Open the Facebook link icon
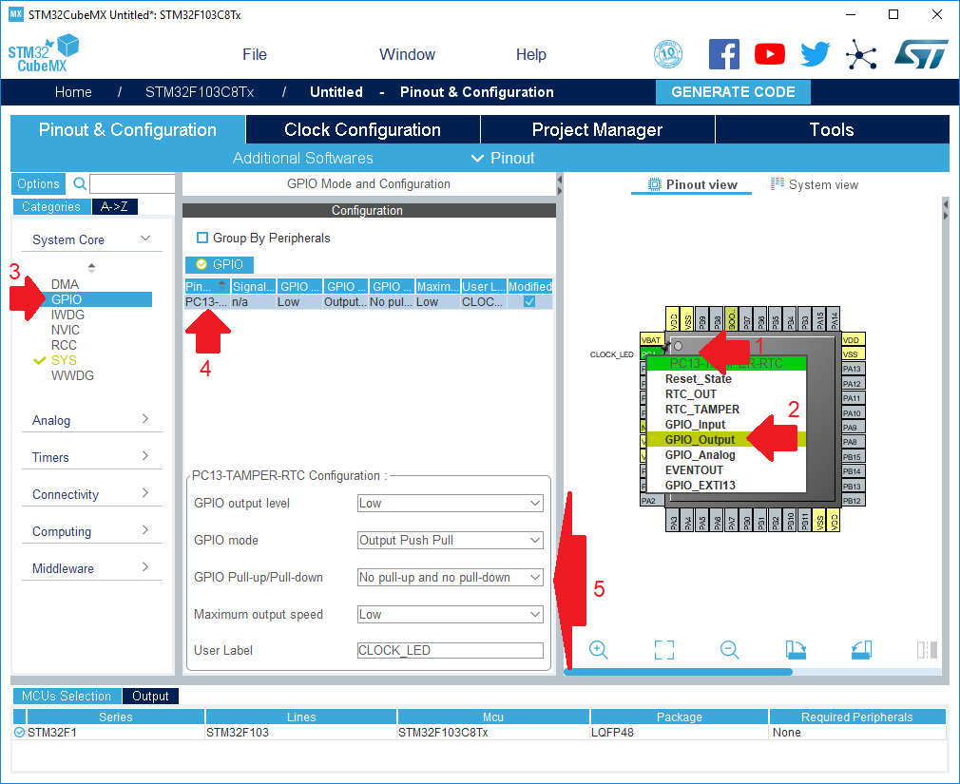The width and height of the screenshot is (960, 784). [723, 54]
